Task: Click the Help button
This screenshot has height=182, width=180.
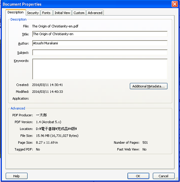Action: tap(16, 176)
